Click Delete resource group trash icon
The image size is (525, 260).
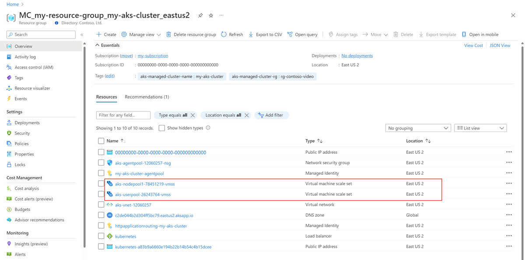coord(168,35)
